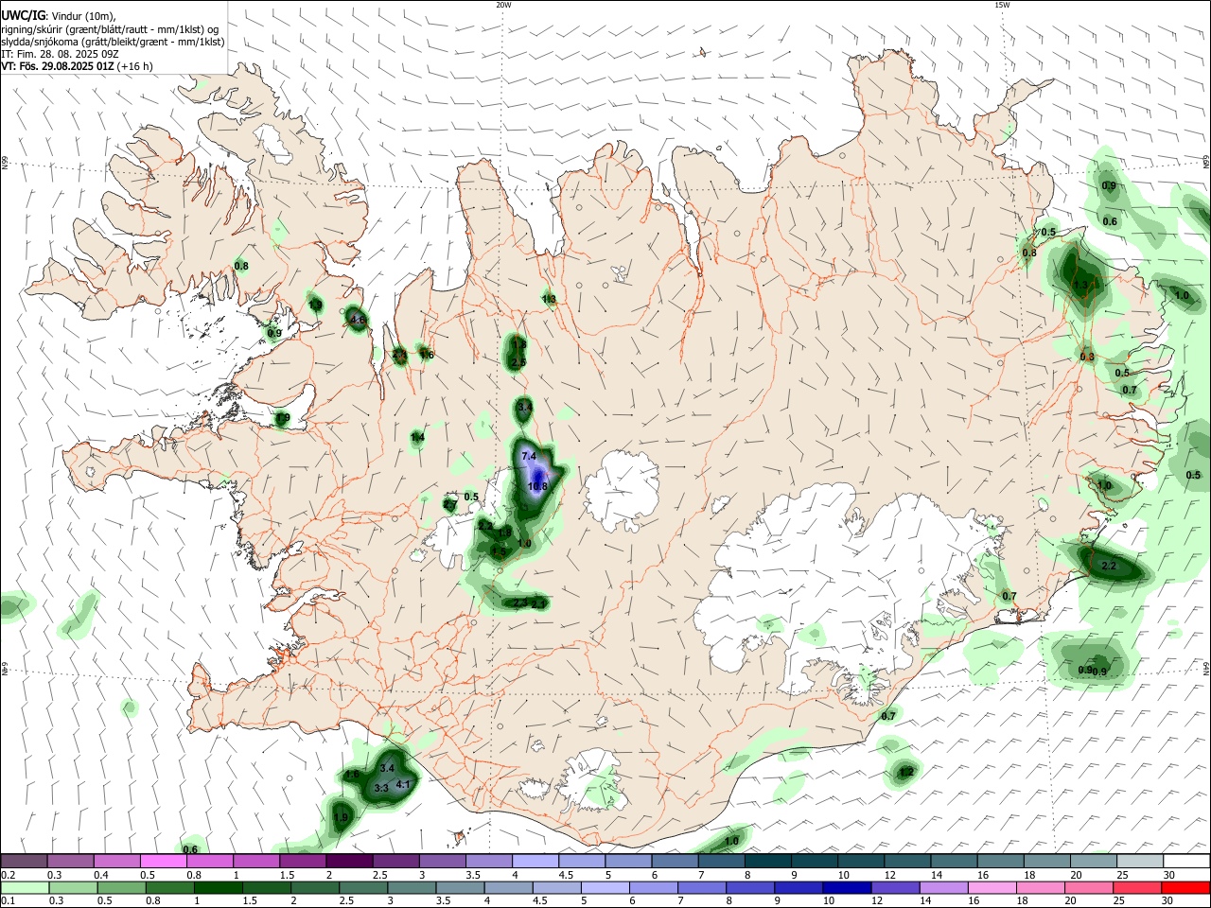Click the 20W longitude label
This screenshot has height=908, width=1211.
tap(503, 5)
